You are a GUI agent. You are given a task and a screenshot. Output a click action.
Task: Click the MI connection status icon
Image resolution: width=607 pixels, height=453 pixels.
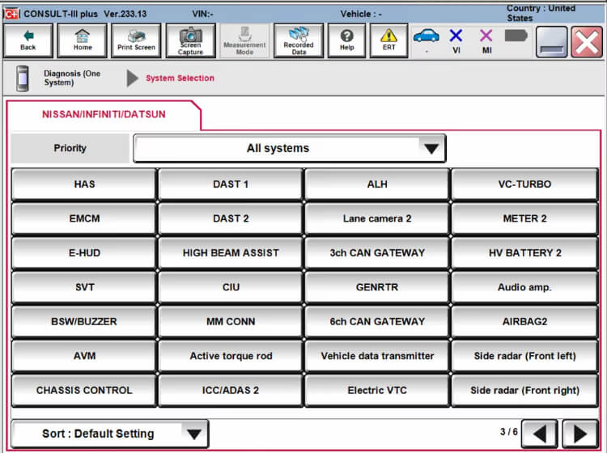pyautogui.click(x=486, y=36)
